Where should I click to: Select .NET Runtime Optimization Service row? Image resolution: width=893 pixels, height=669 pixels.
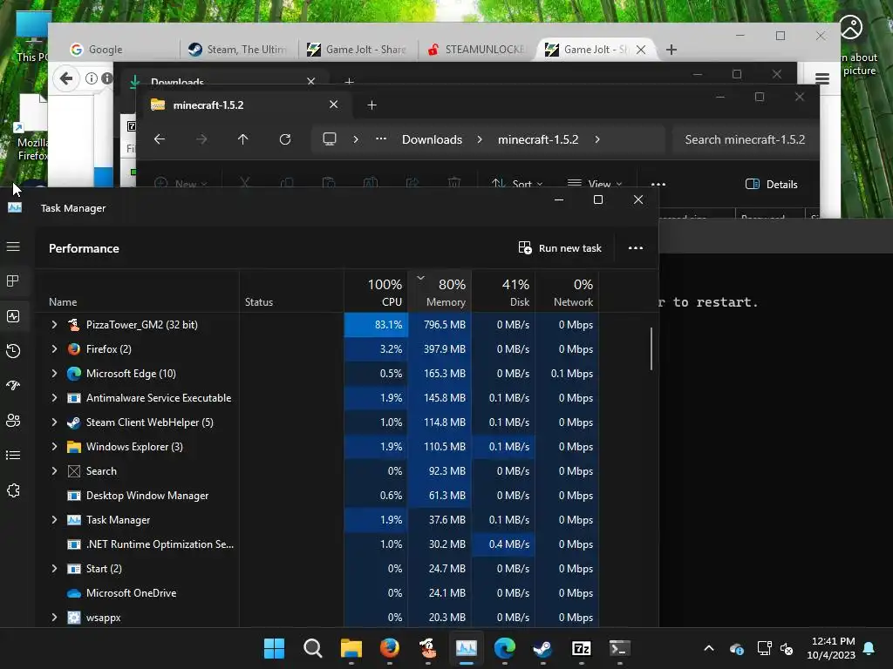317,544
